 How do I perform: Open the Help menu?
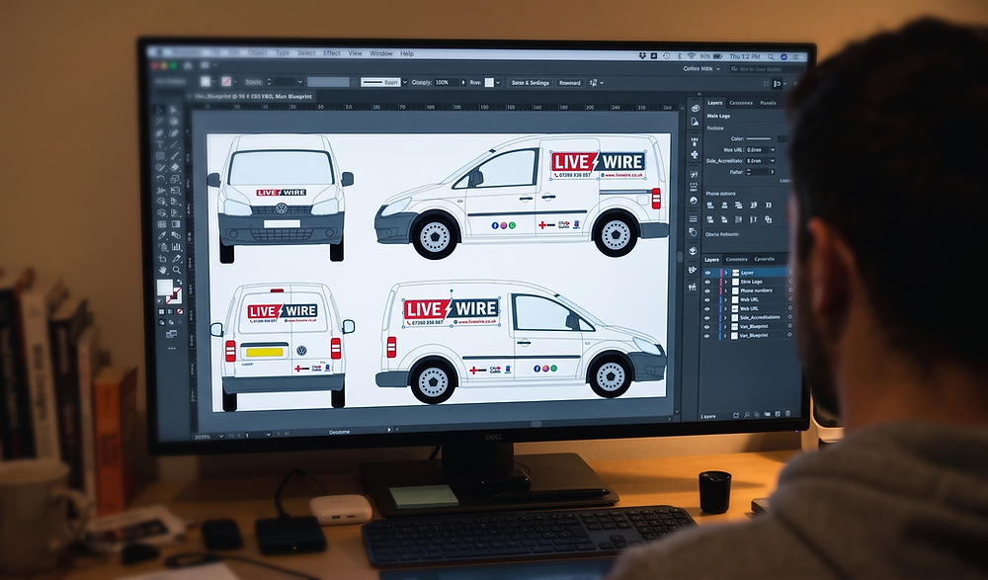click(x=407, y=53)
